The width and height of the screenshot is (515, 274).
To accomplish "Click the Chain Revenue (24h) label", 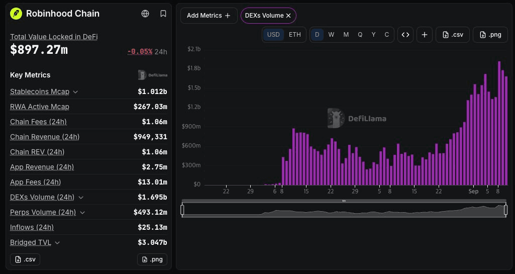I will (45, 137).
